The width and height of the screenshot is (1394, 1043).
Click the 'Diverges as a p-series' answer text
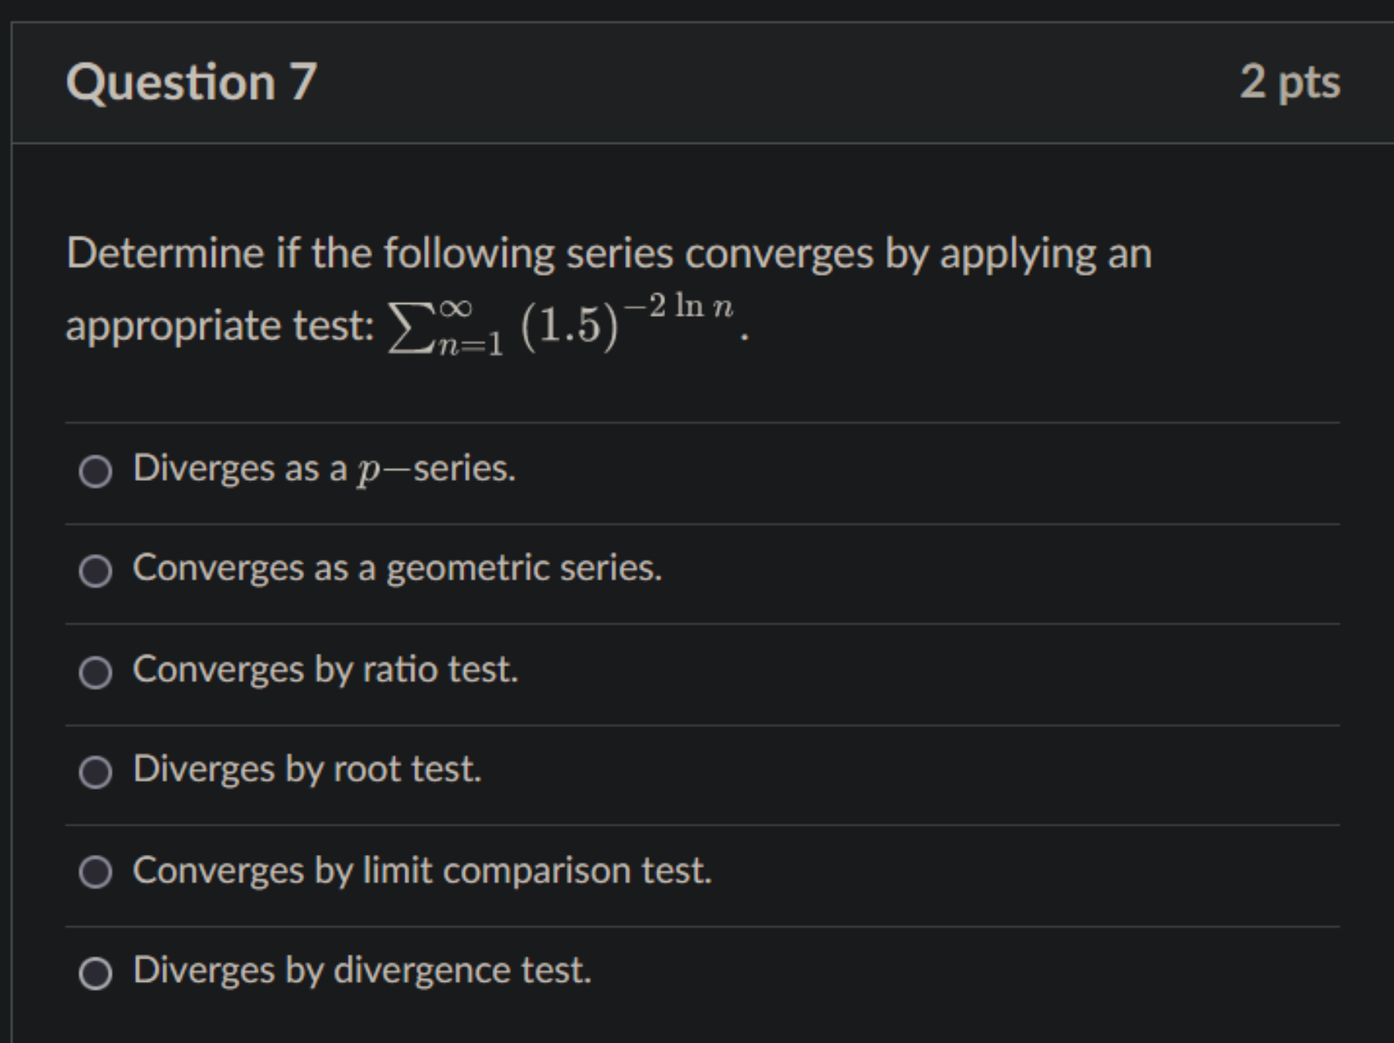coord(322,469)
